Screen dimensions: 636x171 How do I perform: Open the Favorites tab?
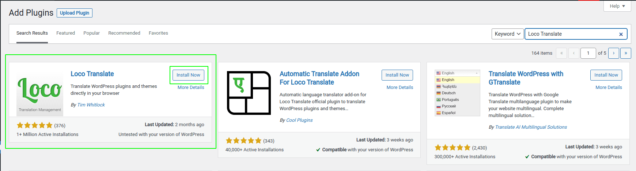pos(158,33)
